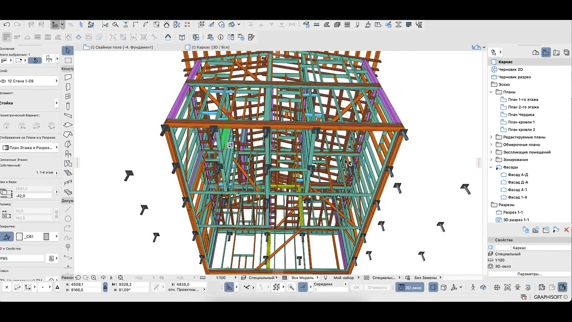Toggle layer visibility eye for 12 Стена 1-09
This screenshot has height=322, width=572.
tap(3, 81)
